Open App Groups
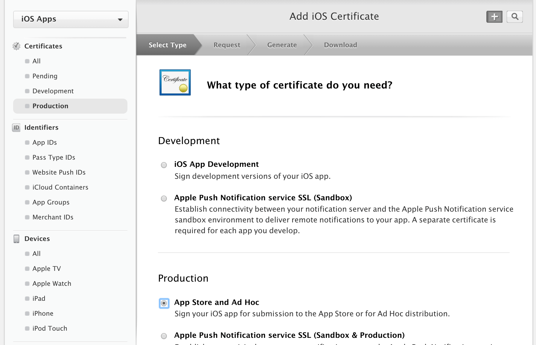 click(x=51, y=202)
